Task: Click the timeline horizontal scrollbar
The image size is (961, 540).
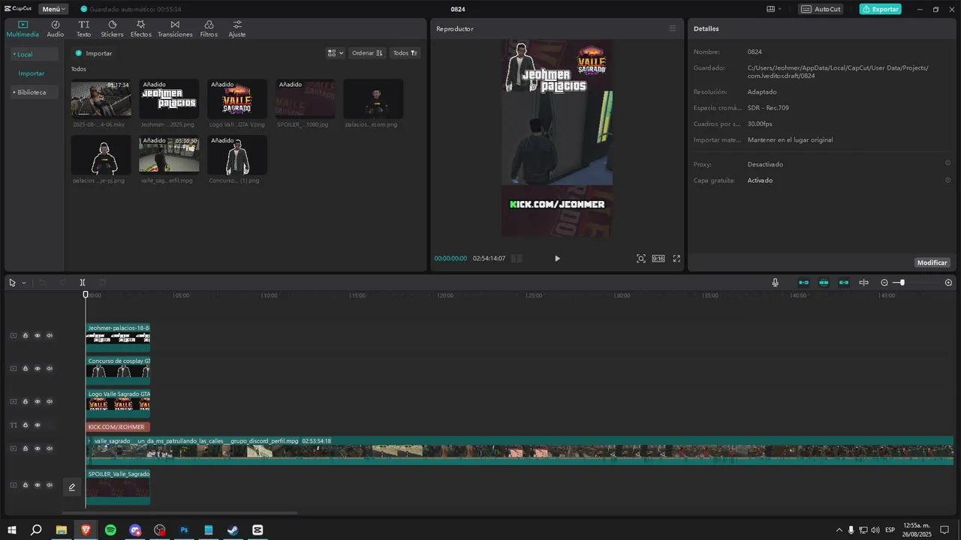Action: 179,513
